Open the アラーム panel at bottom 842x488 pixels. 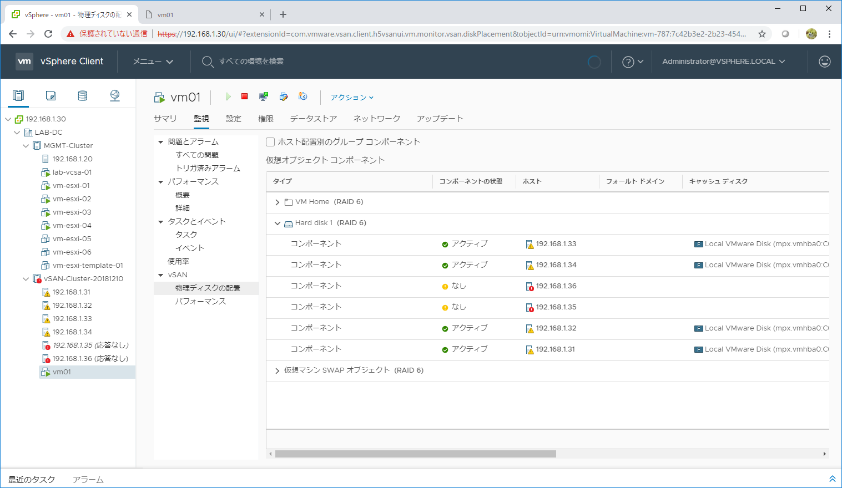[88, 480]
